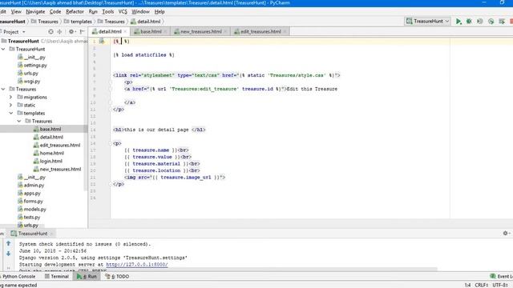Click the concurrency diagram toolbar icon

[x=502, y=22]
